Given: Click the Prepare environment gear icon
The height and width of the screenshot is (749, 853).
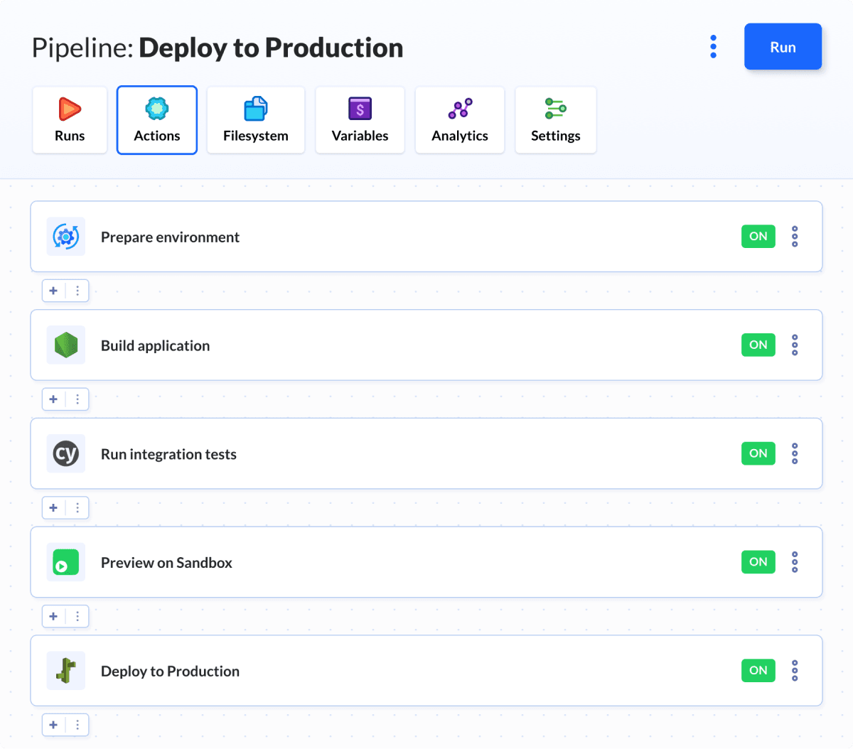Looking at the screenshot, I should point(66,237).
